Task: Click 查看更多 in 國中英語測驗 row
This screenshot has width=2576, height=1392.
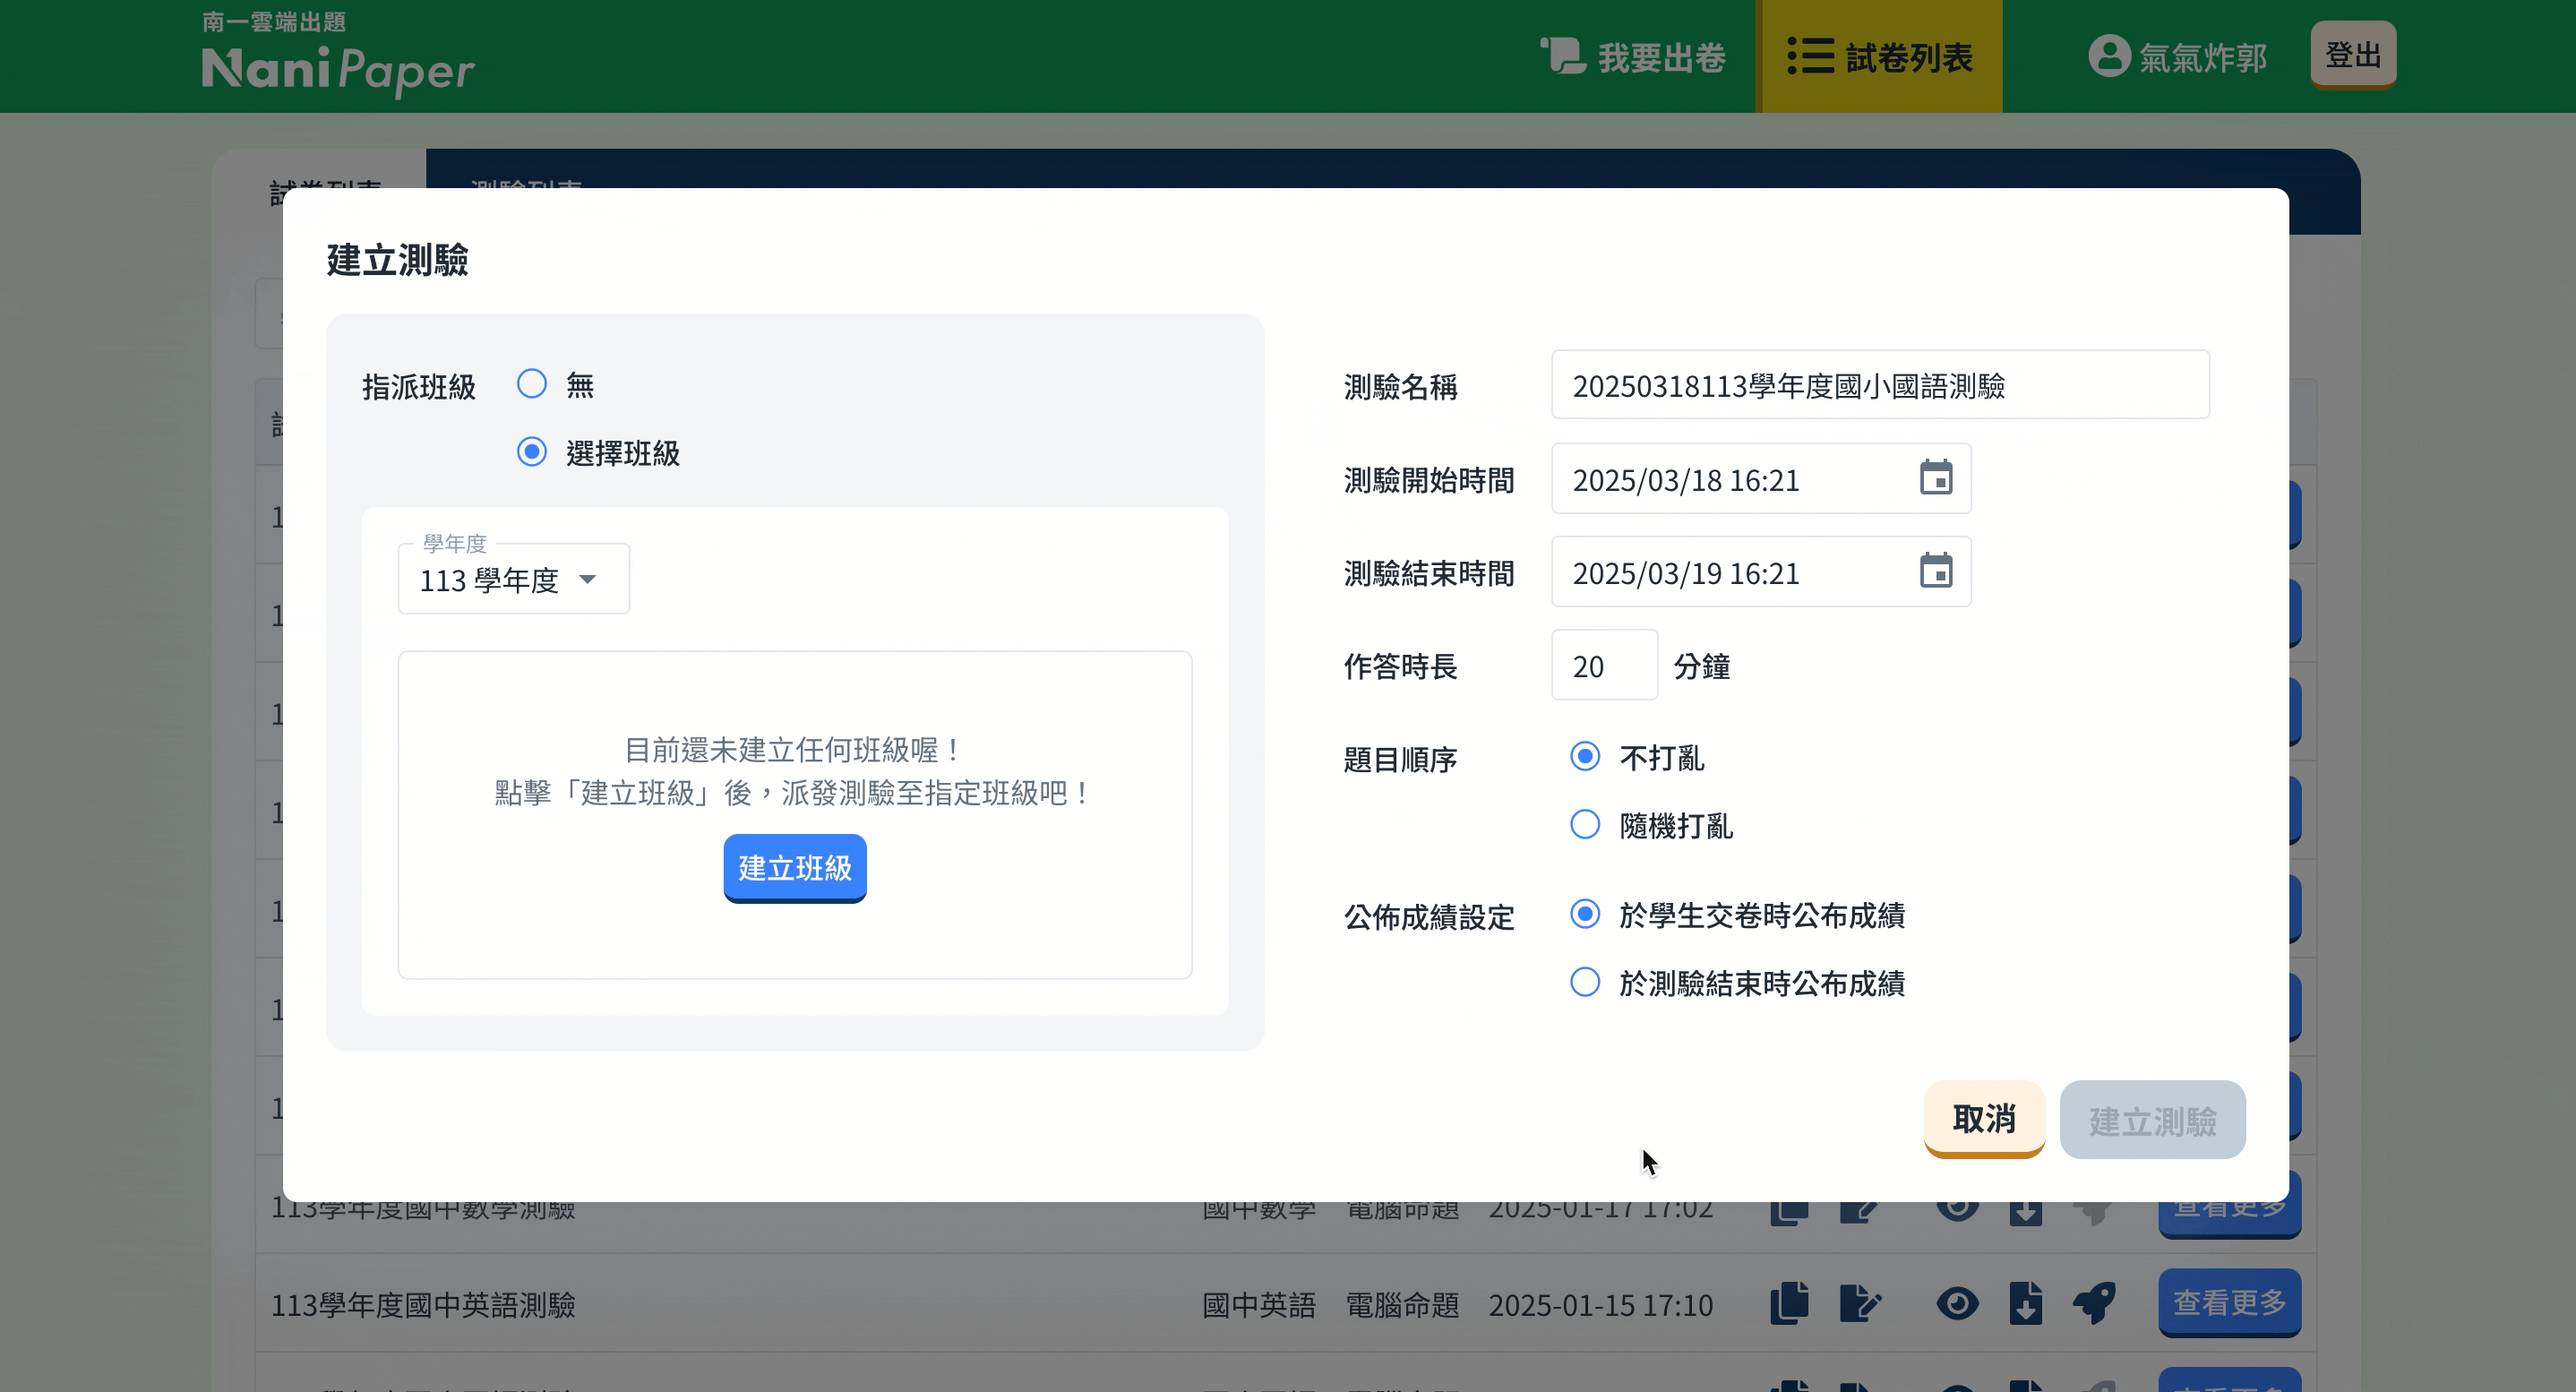Action: [x=2229, y=1303]
